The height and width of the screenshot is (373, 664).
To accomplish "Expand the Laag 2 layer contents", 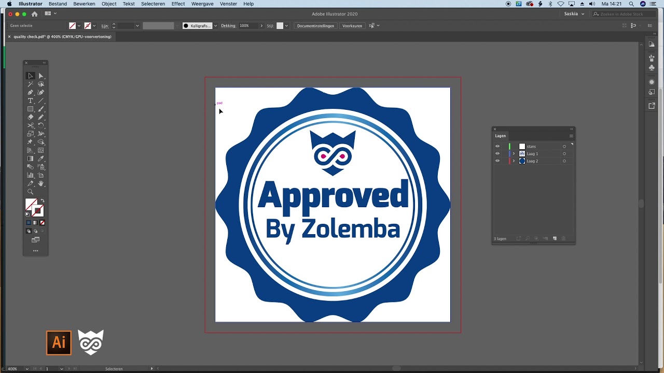I will coord(514,161).
